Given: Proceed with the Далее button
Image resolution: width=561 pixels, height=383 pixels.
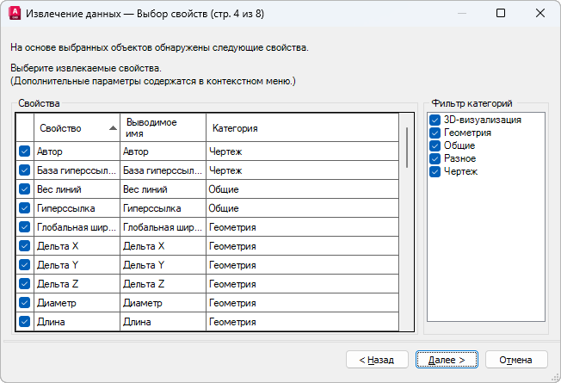Looking at the screenshot, I should click(447, 359).
